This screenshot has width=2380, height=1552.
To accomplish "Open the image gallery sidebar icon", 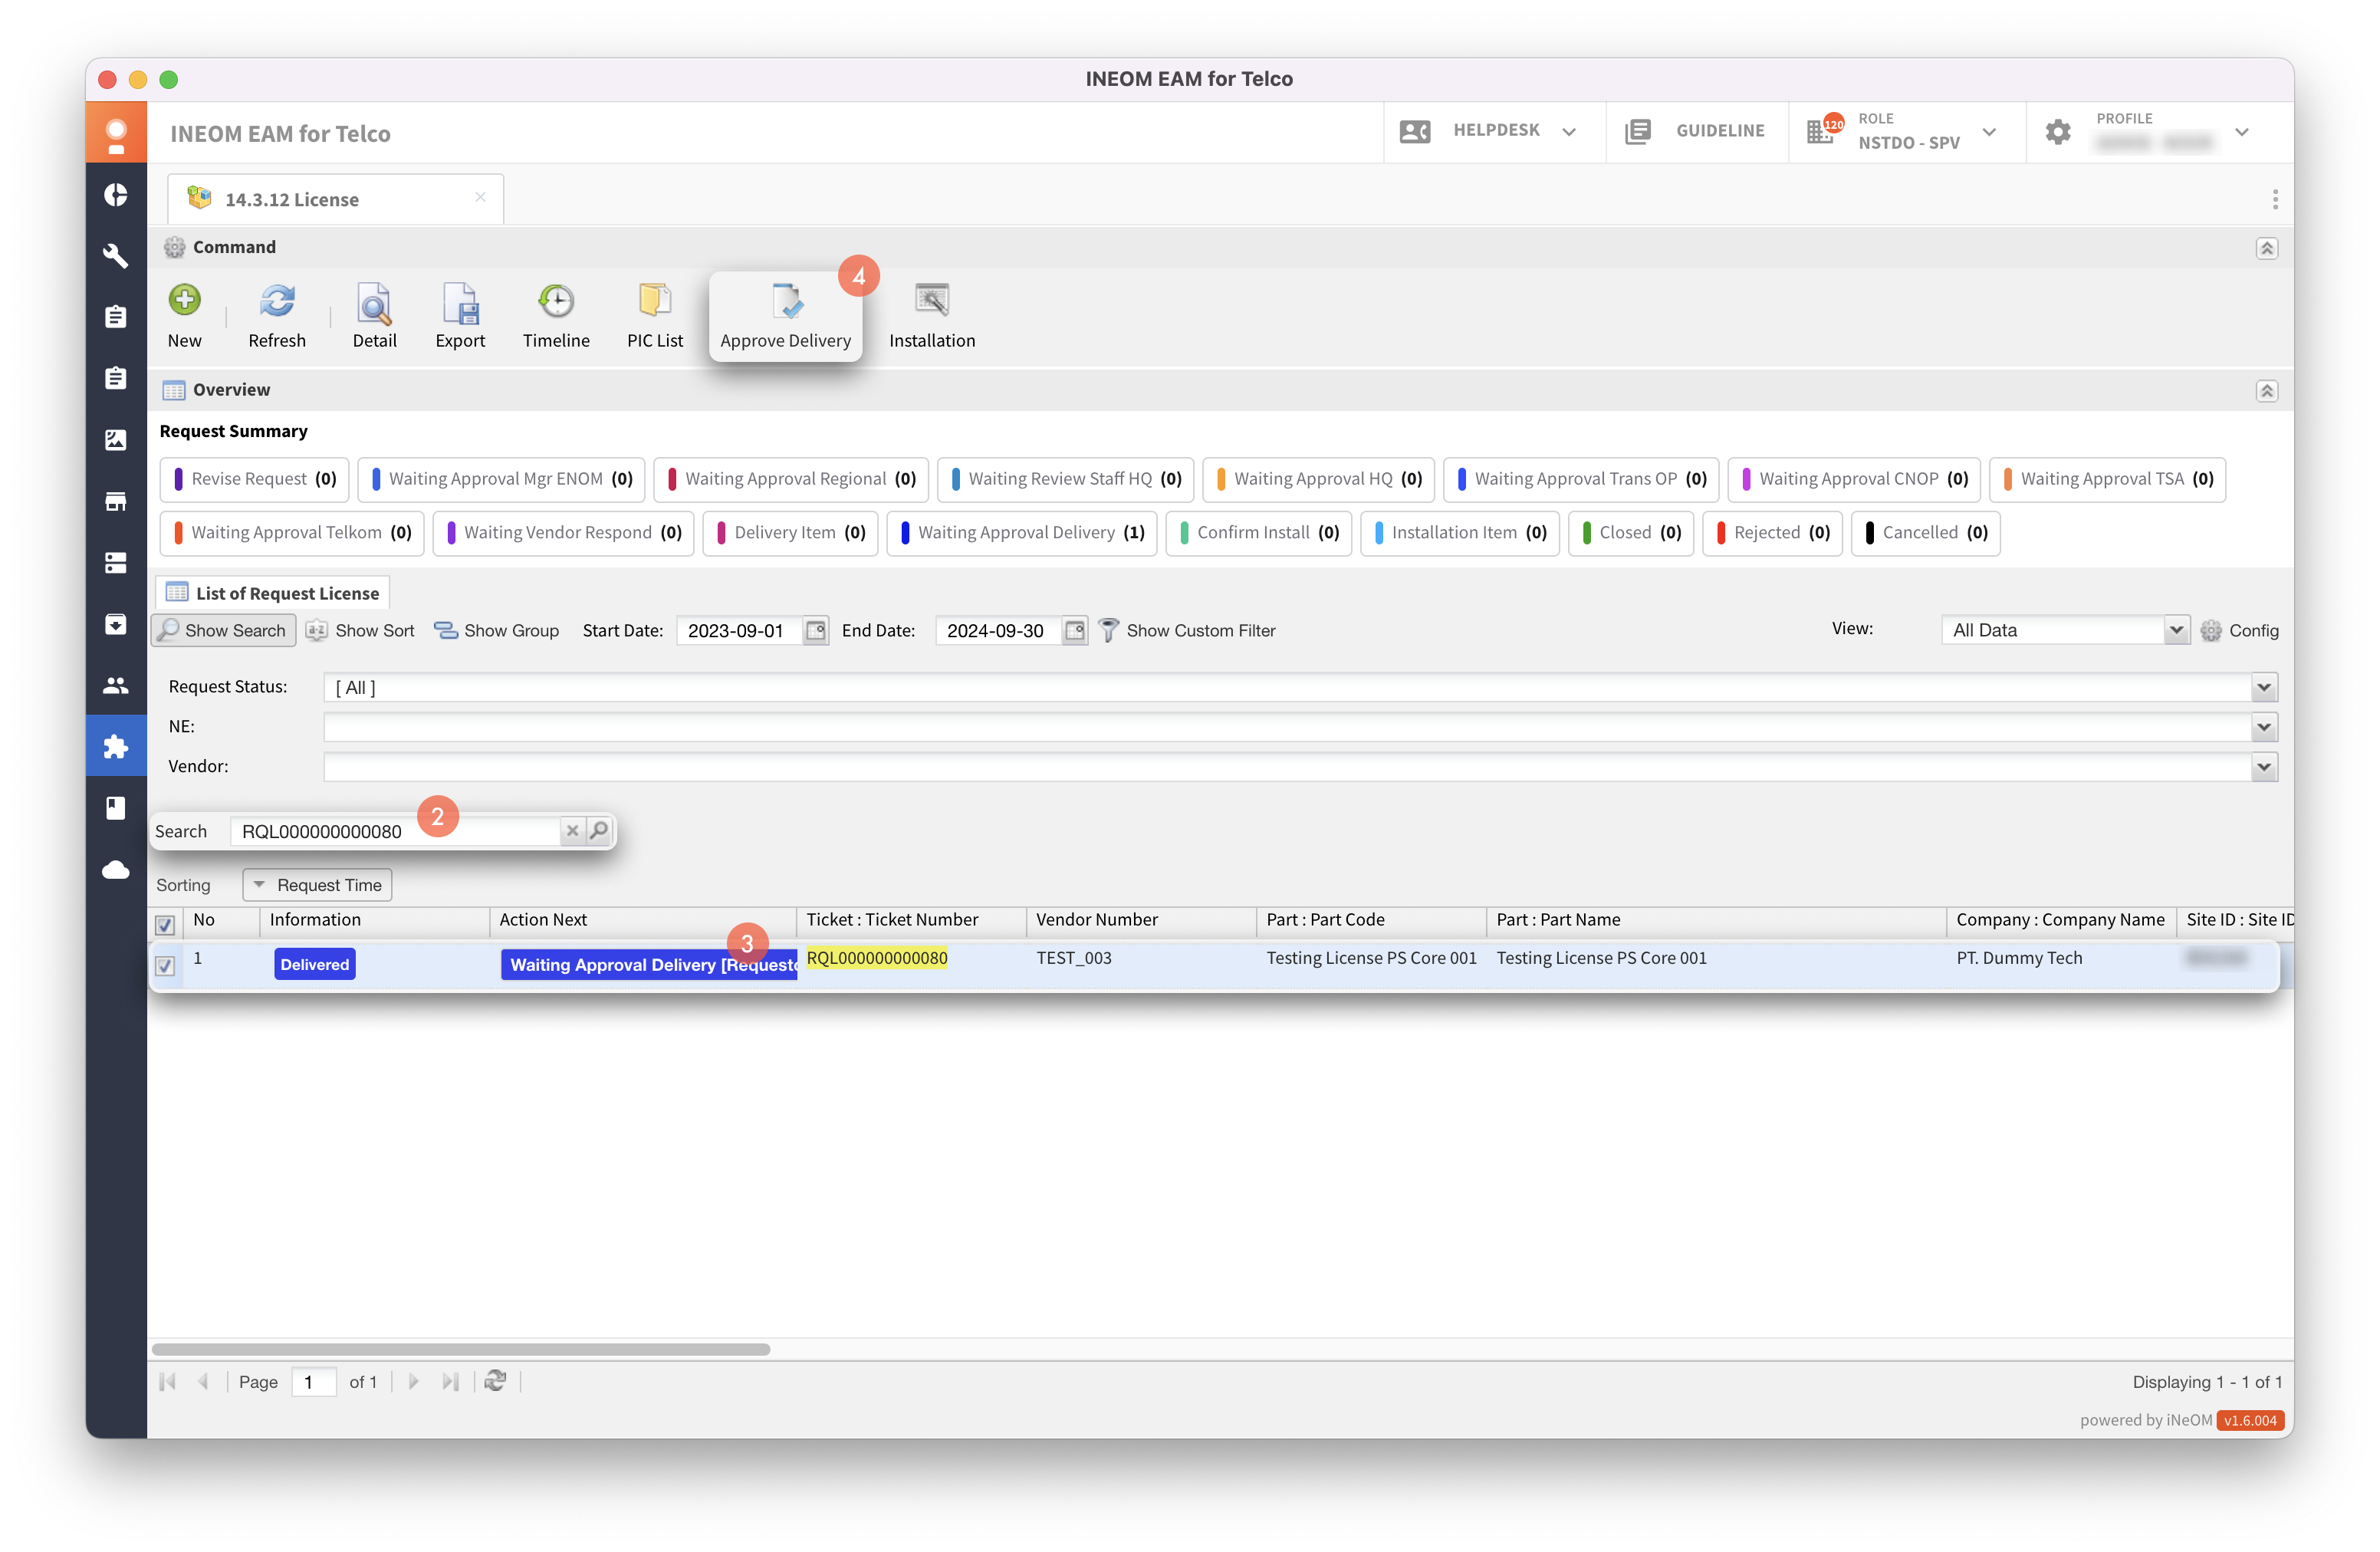I will click(x=116, y=440).
